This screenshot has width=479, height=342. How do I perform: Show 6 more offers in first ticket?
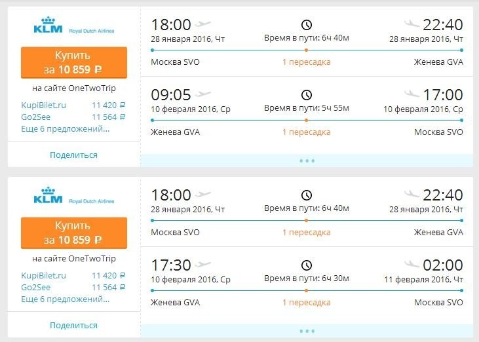(65, 129)
